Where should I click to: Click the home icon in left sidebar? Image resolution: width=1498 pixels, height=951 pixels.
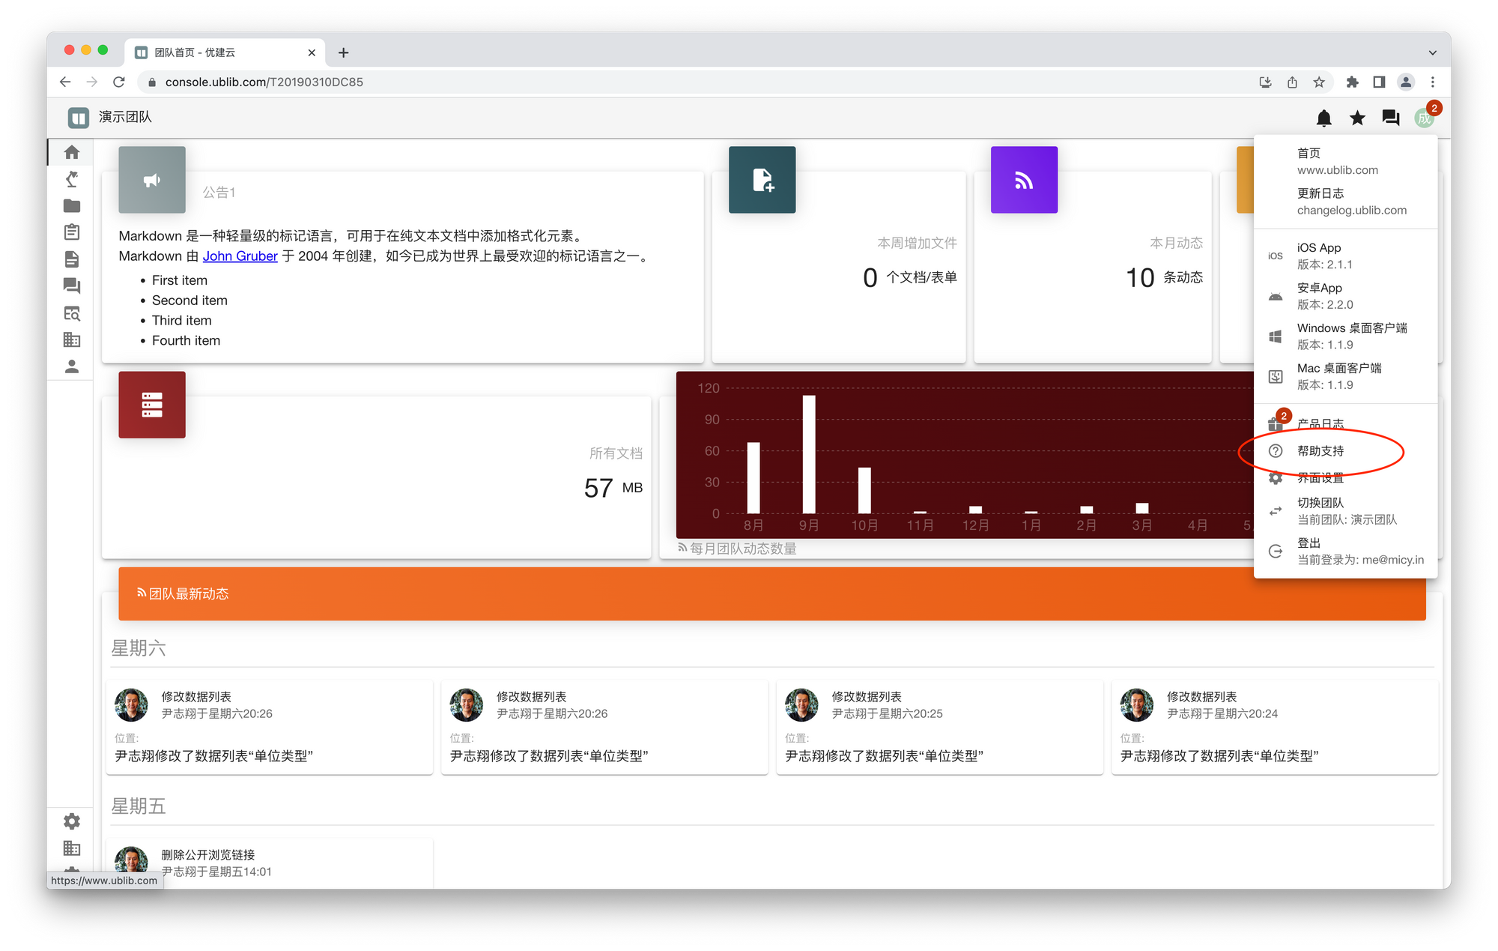[x=72, y=152]
